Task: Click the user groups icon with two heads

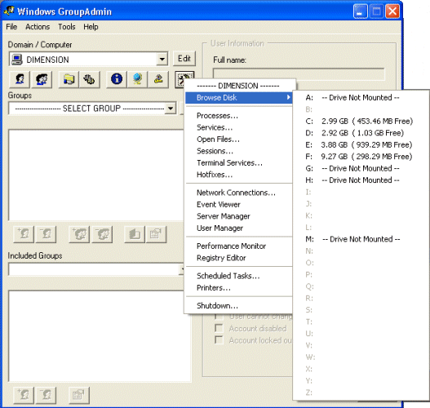Action: (42, 79)
